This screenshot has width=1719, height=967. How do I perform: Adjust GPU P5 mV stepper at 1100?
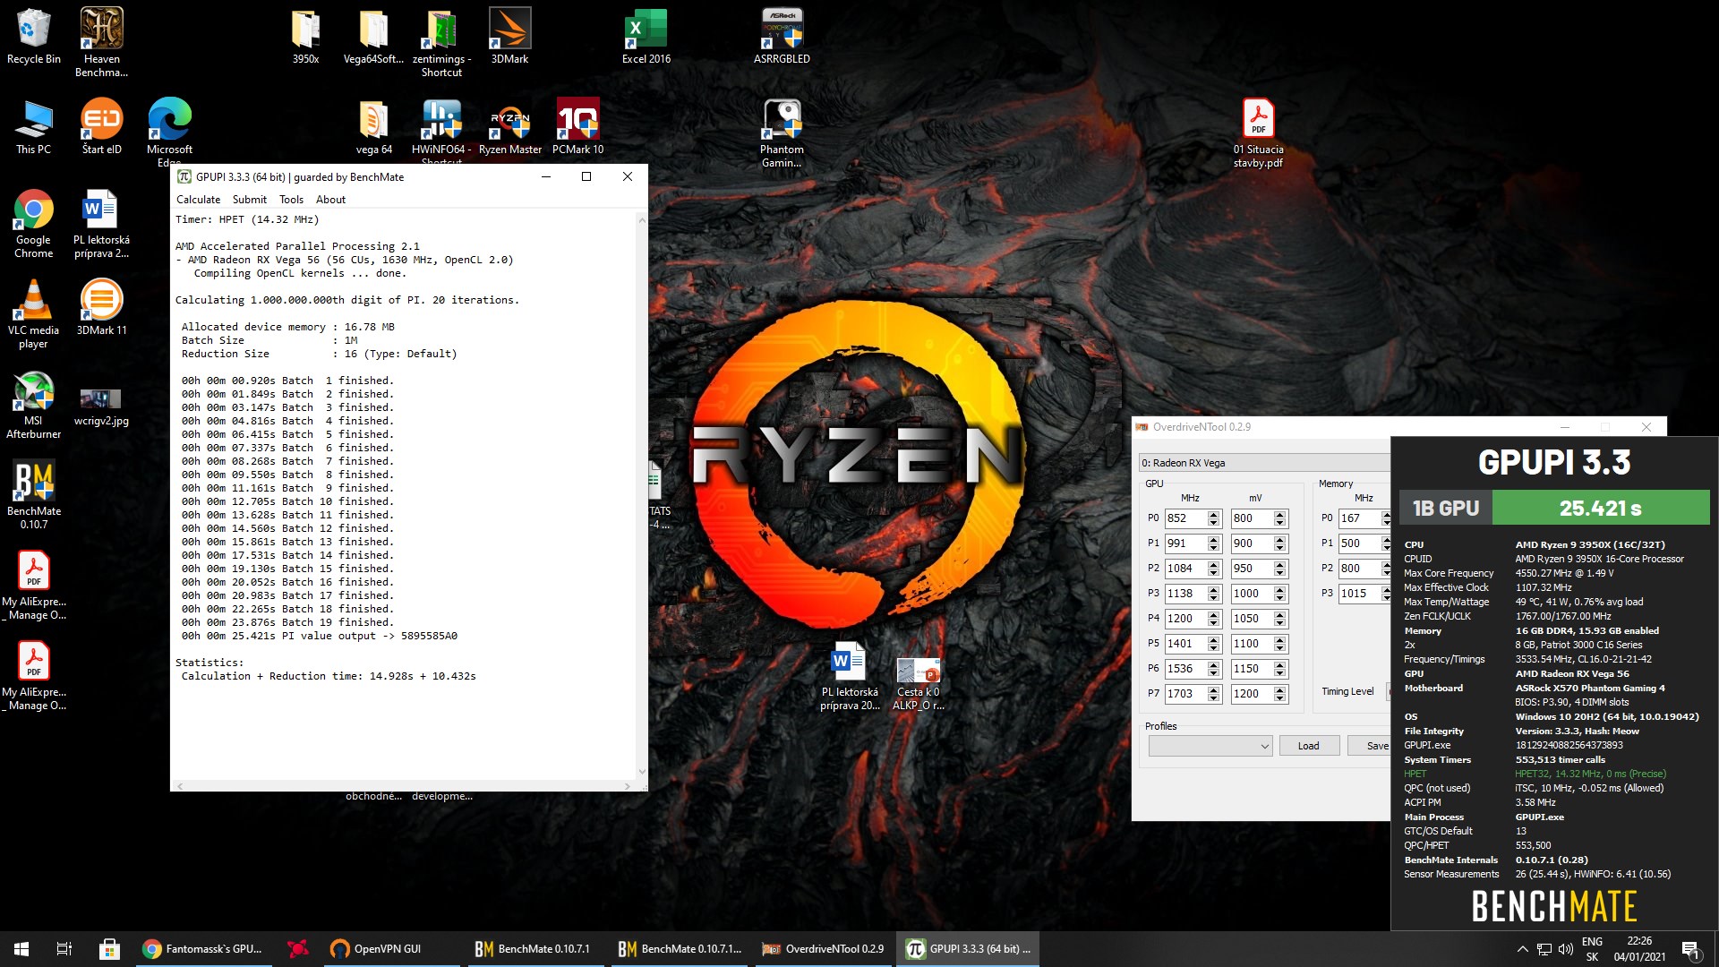[1280, 644]
